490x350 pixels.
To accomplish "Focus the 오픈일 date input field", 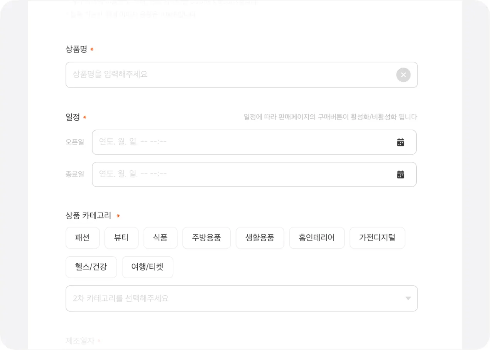I will (x=239, y=142).
